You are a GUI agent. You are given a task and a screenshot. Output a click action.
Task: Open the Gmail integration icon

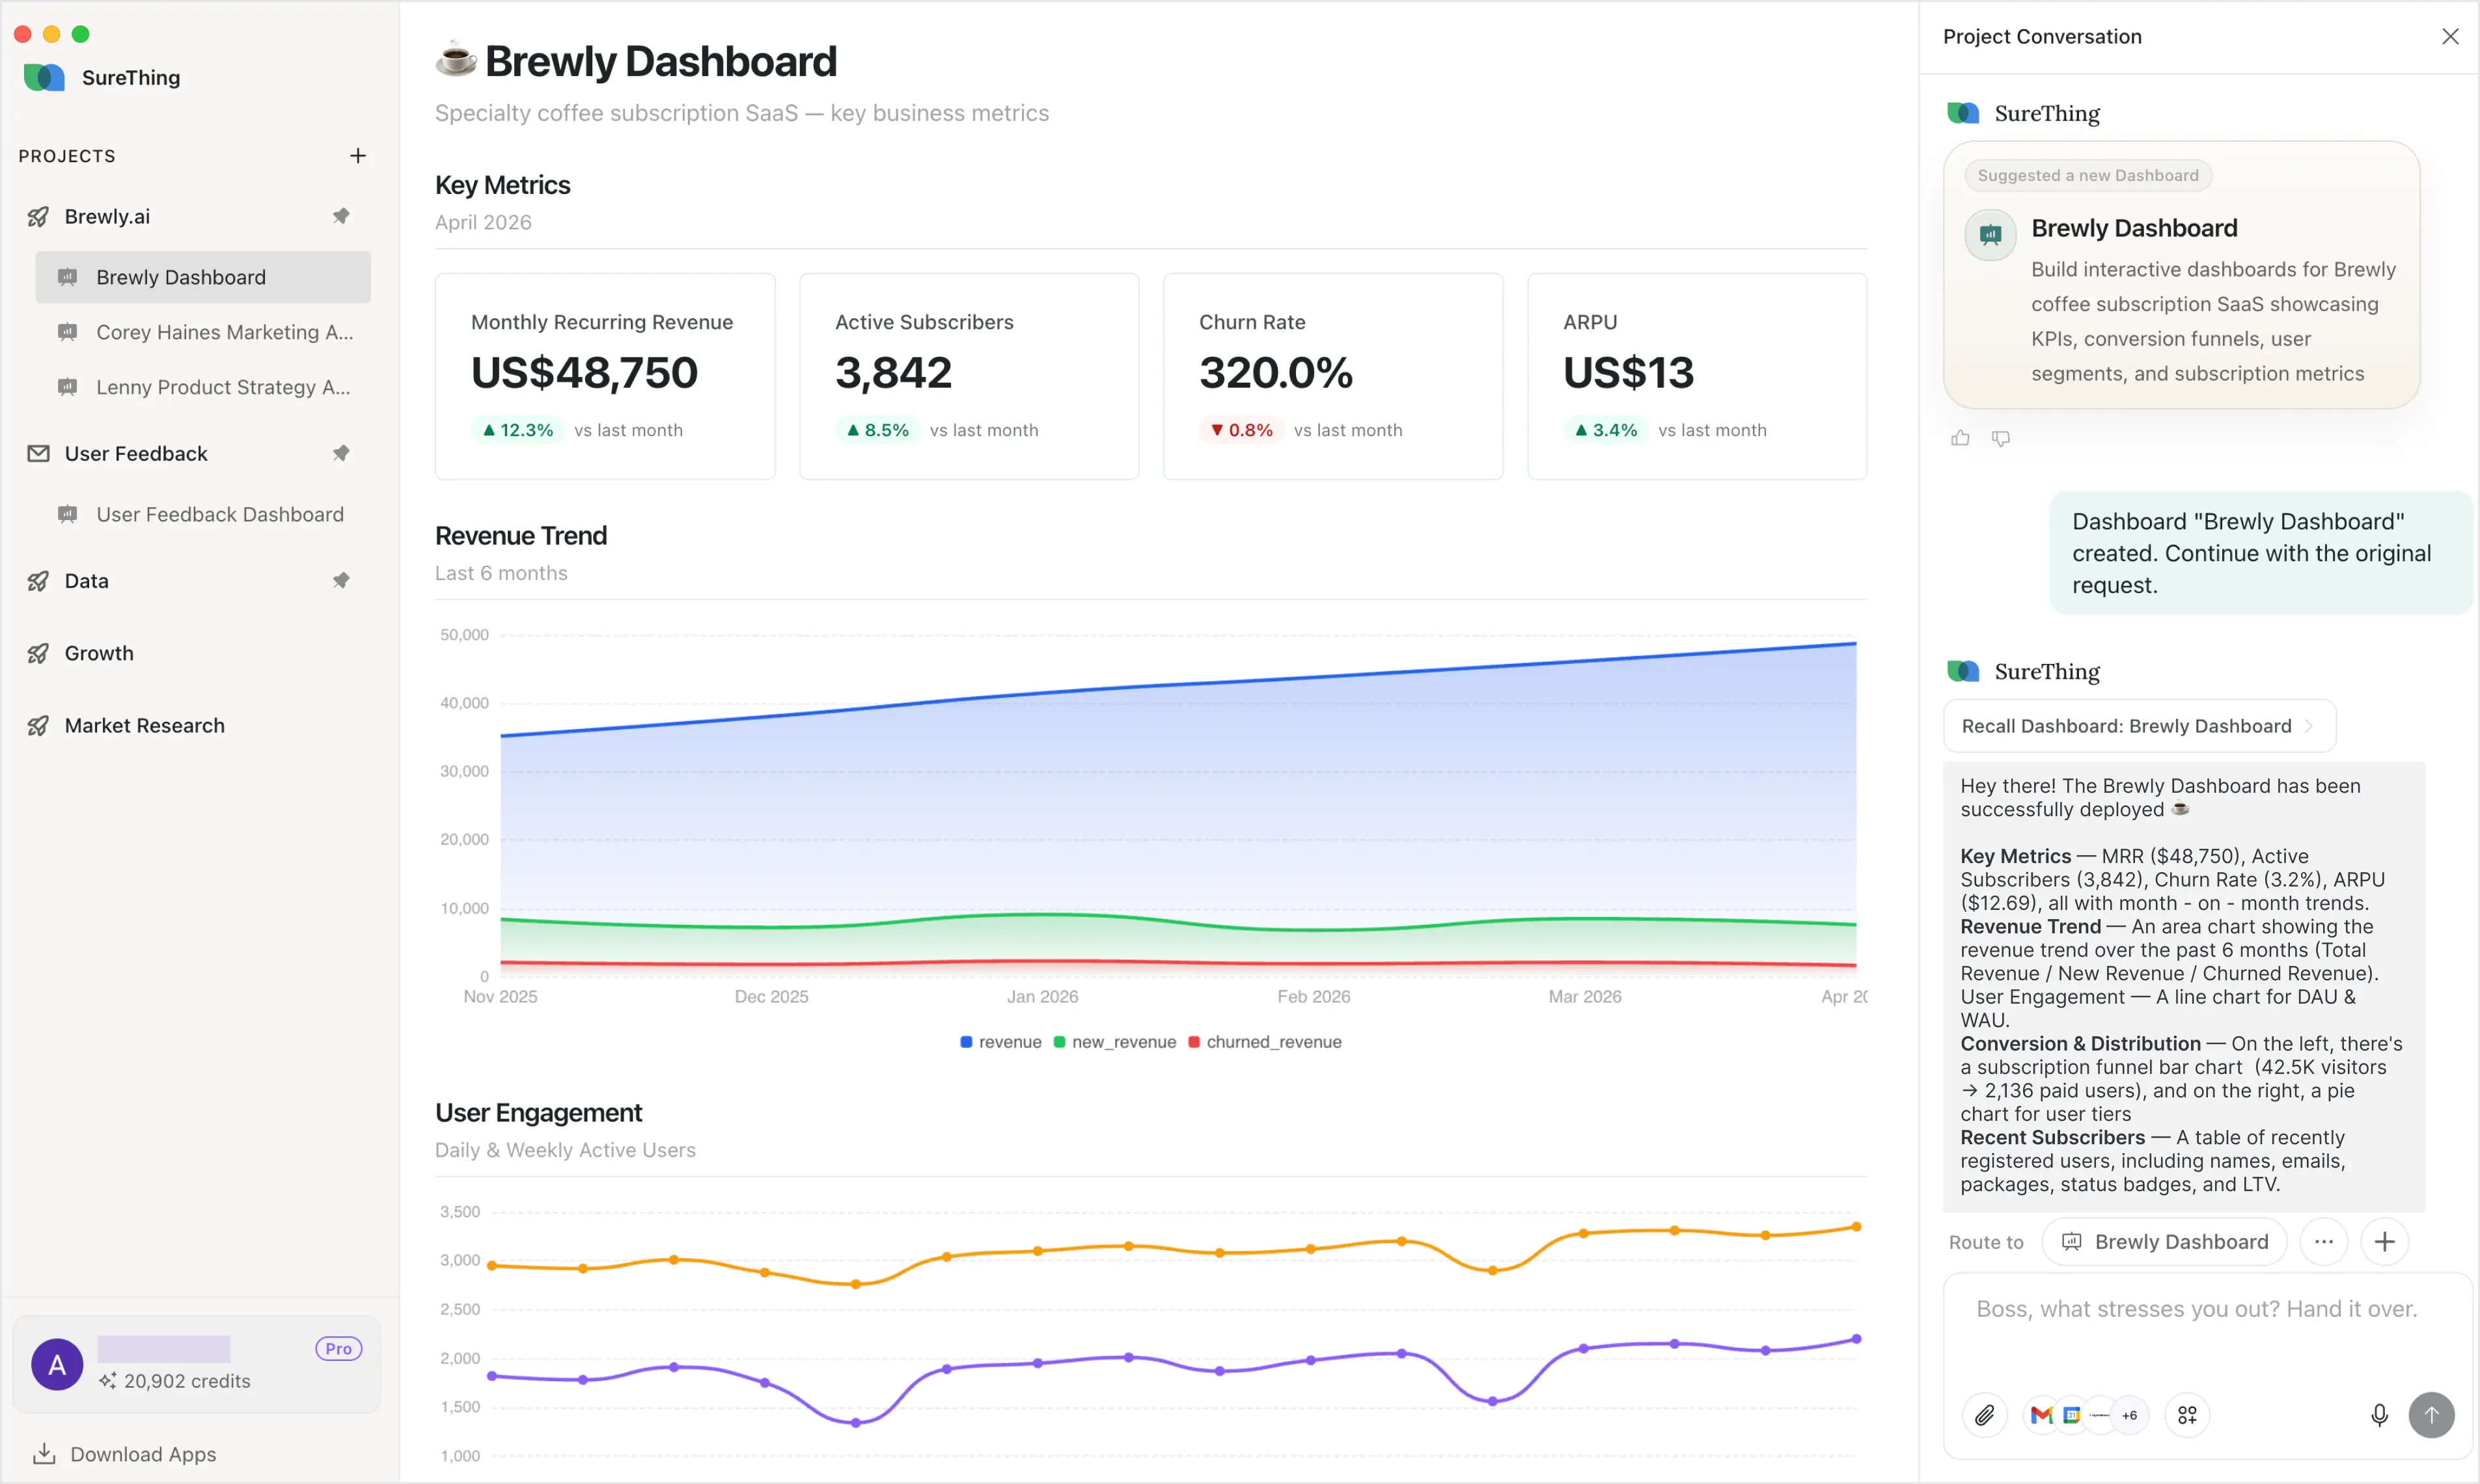(x=2042, y=1414)
